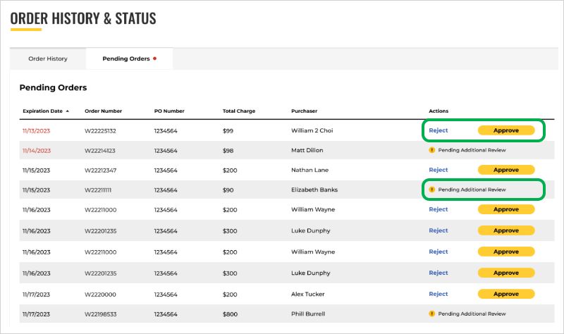Click Pending Additional Review for Elizabeth Banks

coord(472,190)
